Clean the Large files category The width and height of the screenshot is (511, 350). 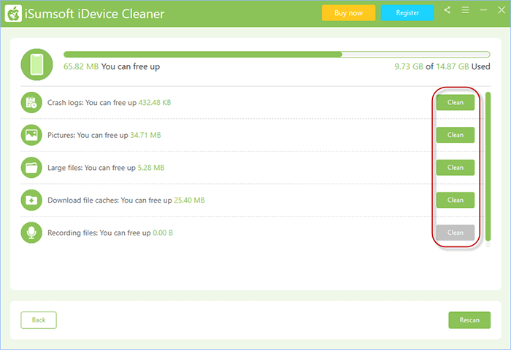tap(456, 168)
